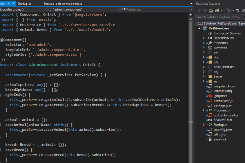Click the package.json file icon
The height and width of the screenshot is (163, 245).
click(210, 106)
